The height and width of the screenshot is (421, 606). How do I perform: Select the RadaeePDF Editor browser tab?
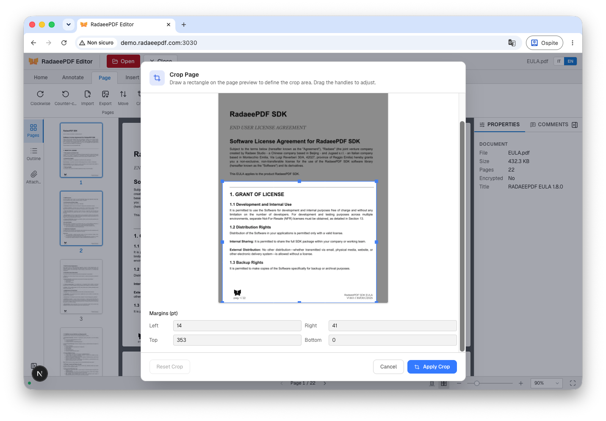tap(126, 25)
